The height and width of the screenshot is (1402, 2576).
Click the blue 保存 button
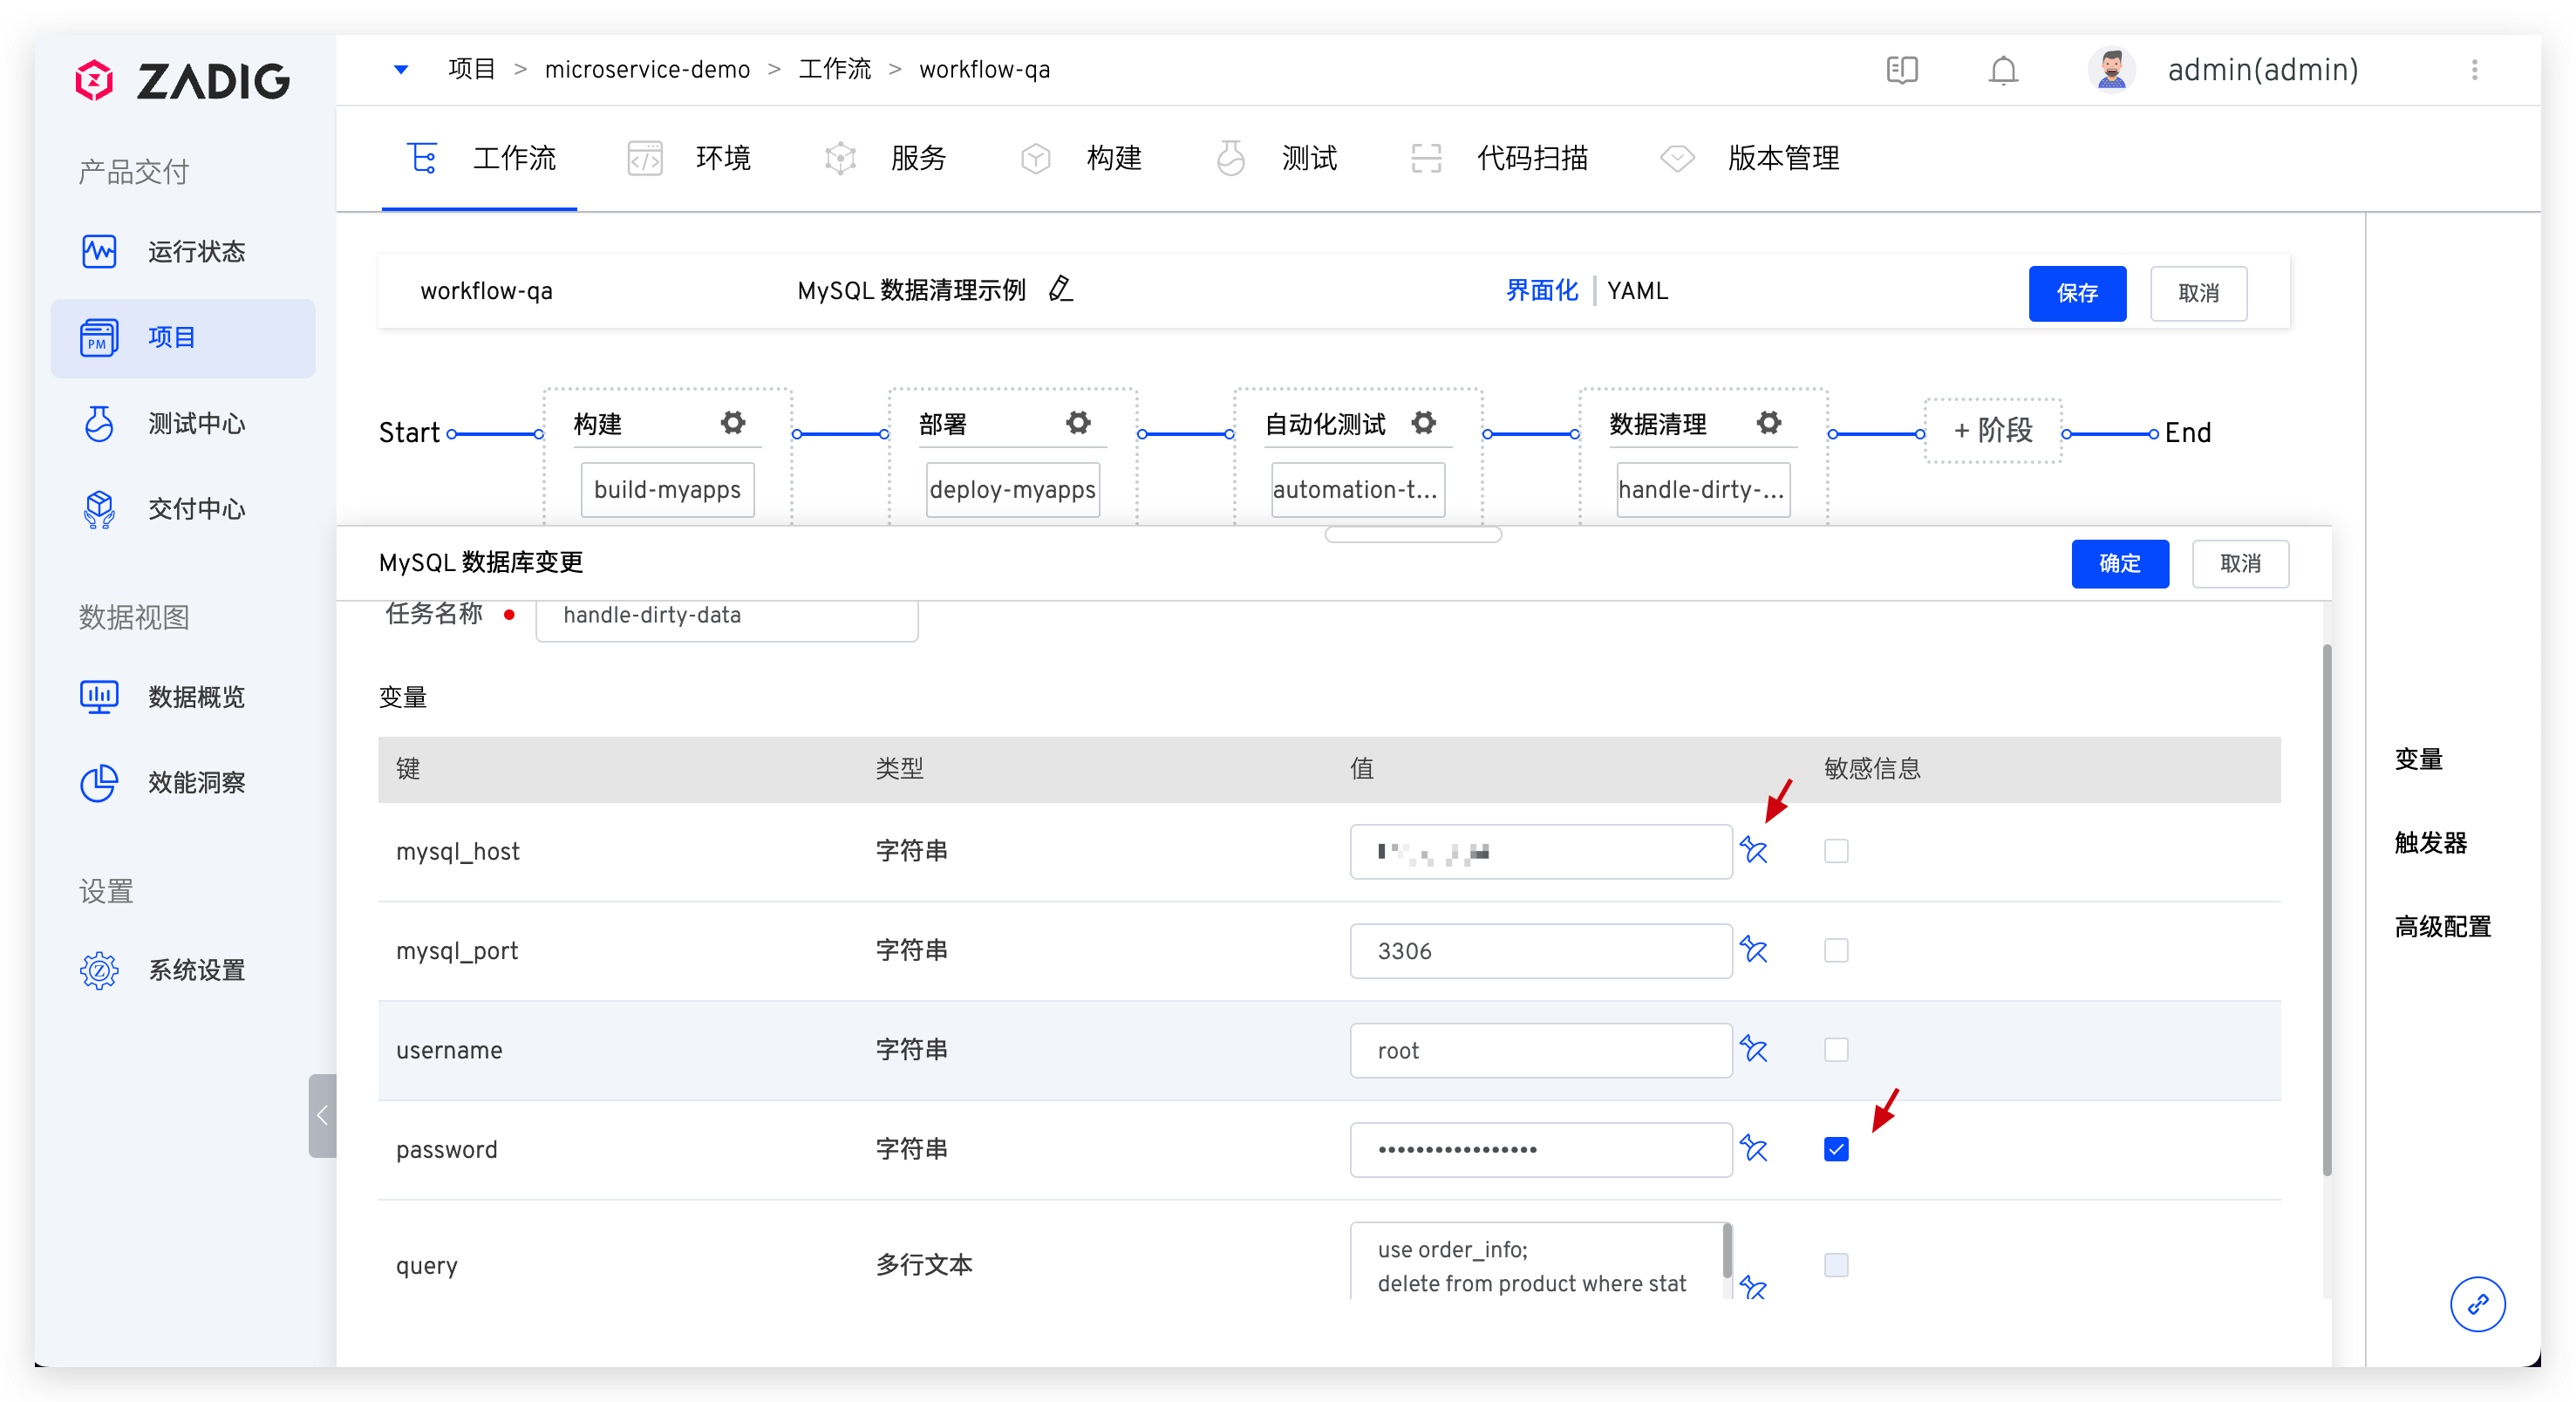pos(2077,293)
